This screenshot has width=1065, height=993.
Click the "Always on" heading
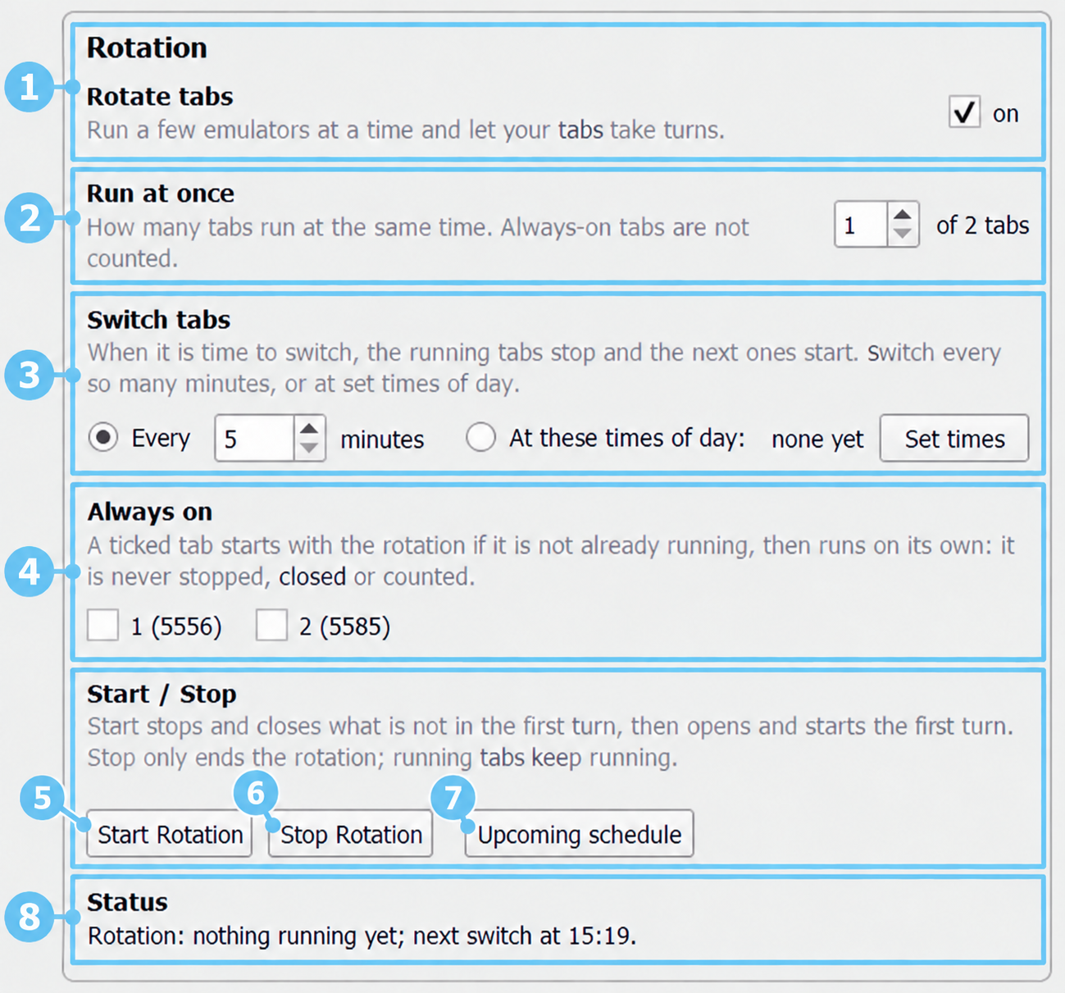(x=150, y=512)
